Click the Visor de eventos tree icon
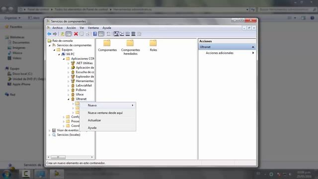 pyautogui.click(x=54, y=130)
